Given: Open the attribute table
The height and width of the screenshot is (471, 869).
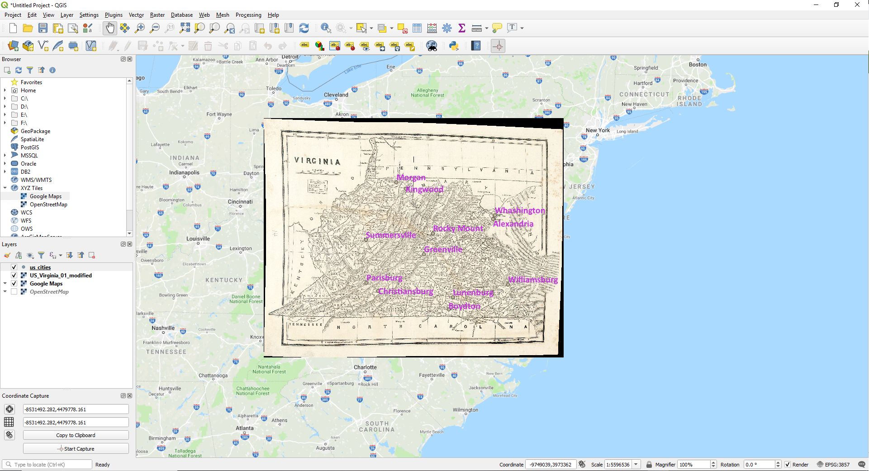Looking at the screenshot, I should tap(417, 28).
